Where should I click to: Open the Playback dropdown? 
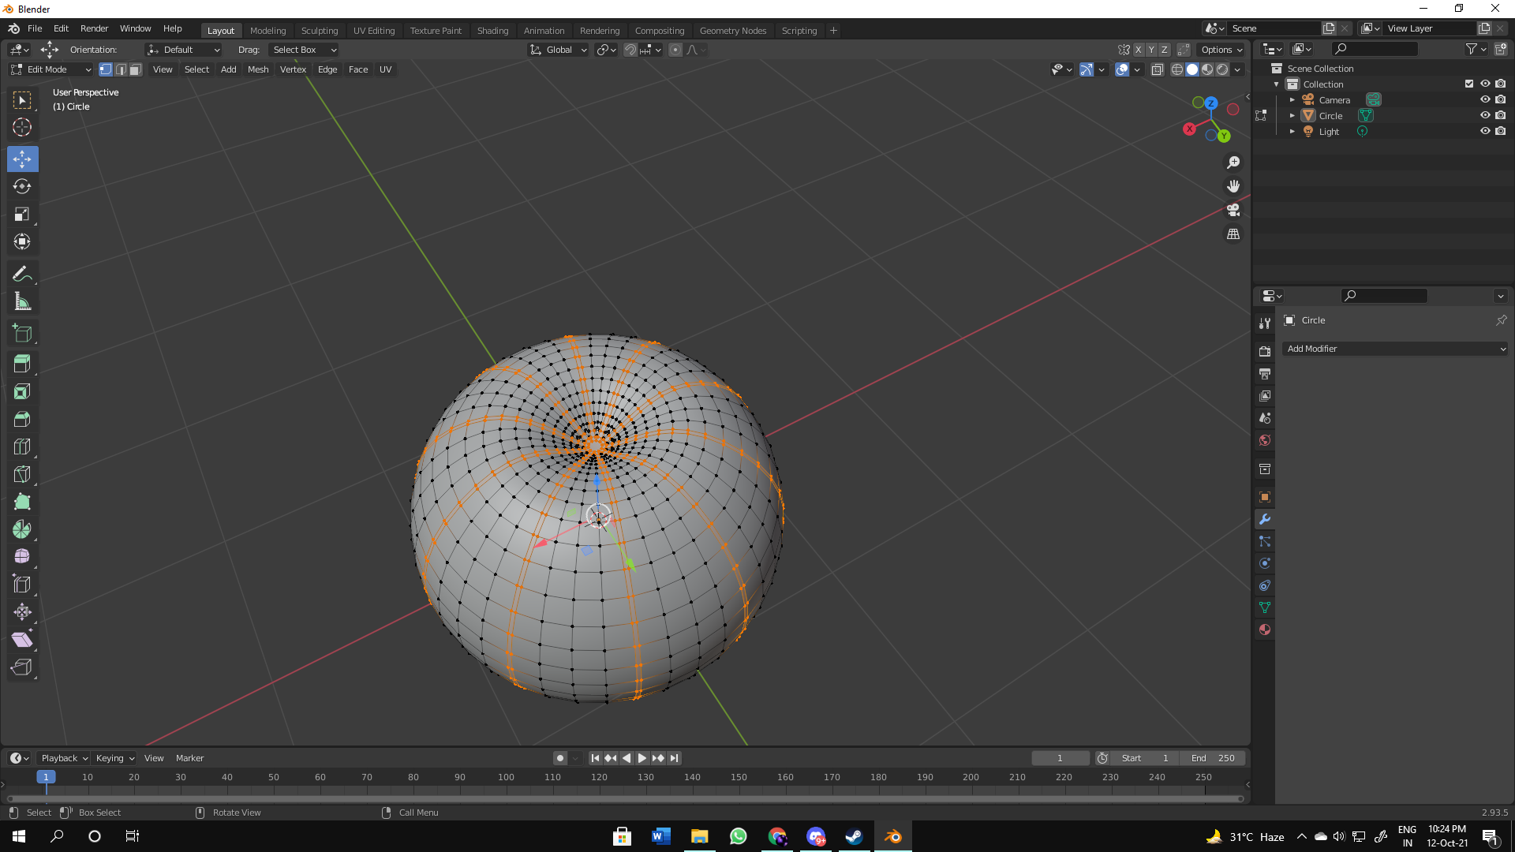pyautogui.click(x=64, y=758)
